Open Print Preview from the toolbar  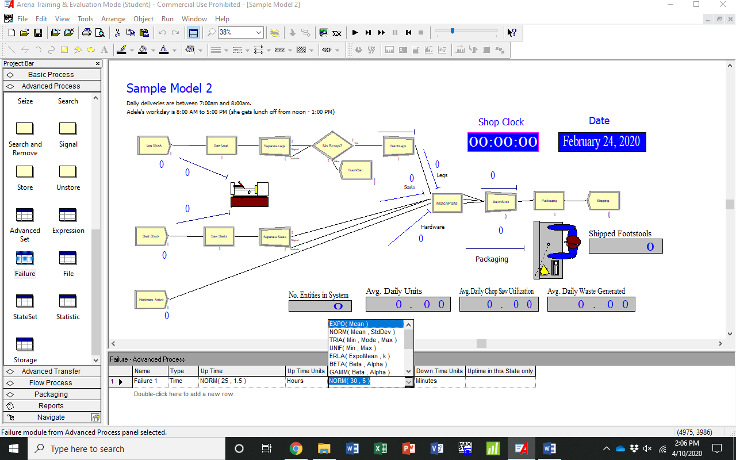(99, 33)
